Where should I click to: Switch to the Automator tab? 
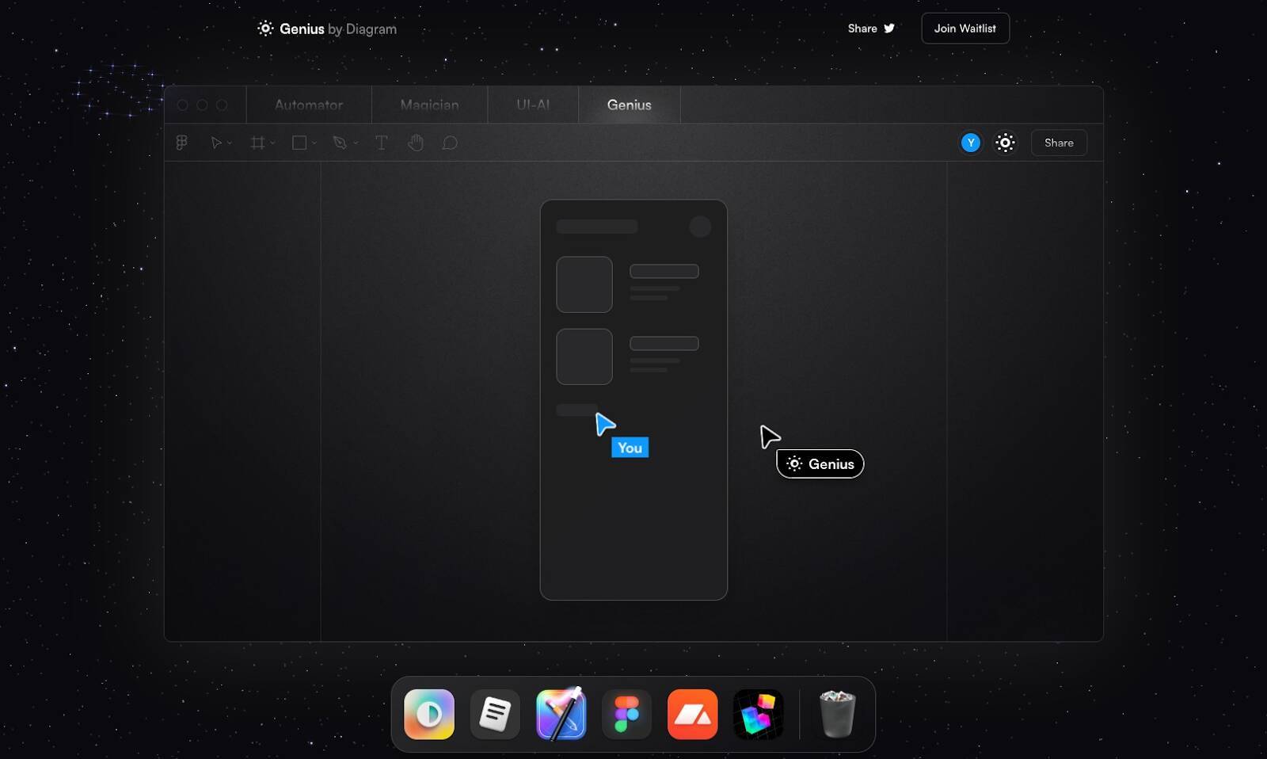click(308, 105)
